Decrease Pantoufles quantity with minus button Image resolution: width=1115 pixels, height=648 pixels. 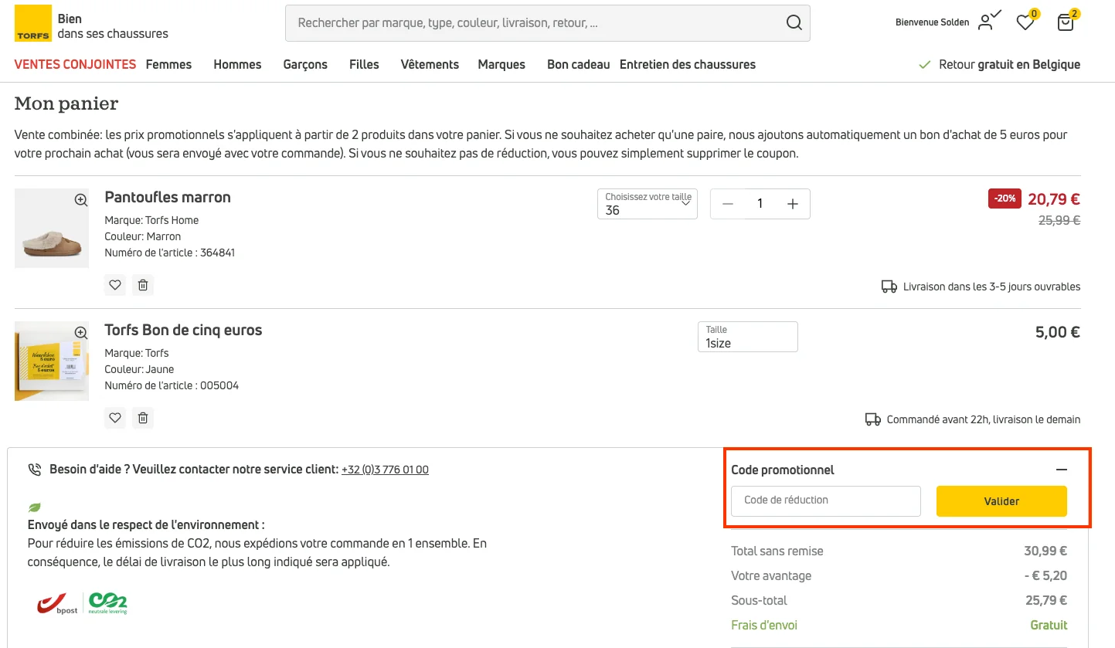tap(728, 204)
